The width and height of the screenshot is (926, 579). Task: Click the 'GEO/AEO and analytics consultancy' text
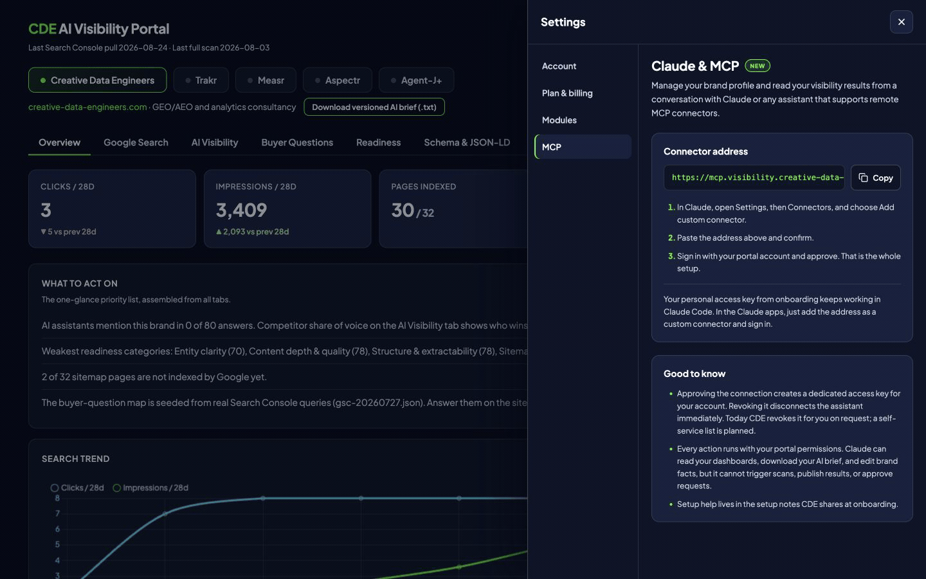point(224,107)
